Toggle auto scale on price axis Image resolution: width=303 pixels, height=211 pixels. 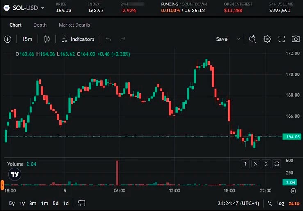[x=294, y=203]
